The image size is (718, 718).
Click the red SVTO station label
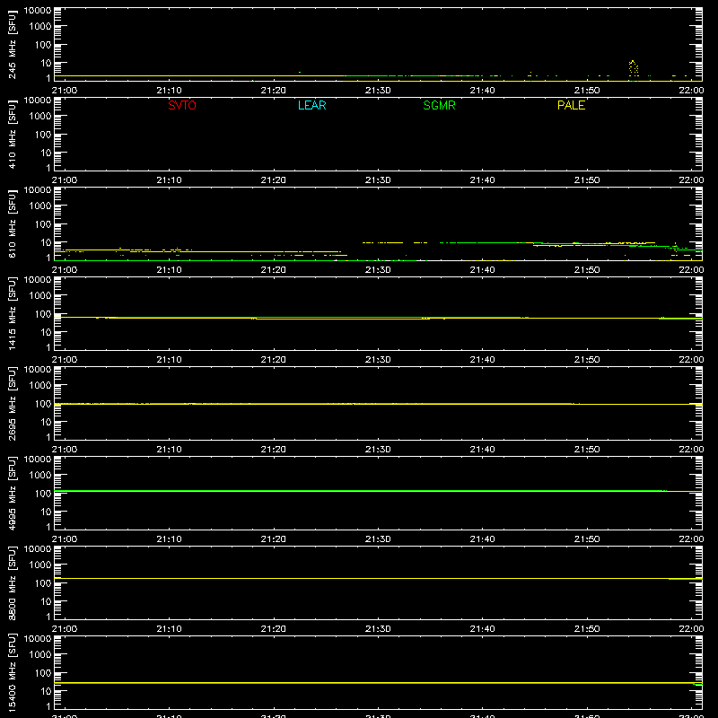click(x=182, y=105)
